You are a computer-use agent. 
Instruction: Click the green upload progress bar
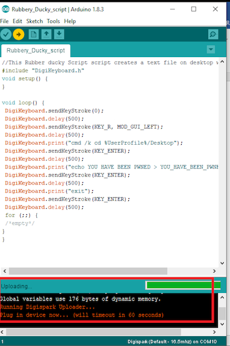pos(183,285)
